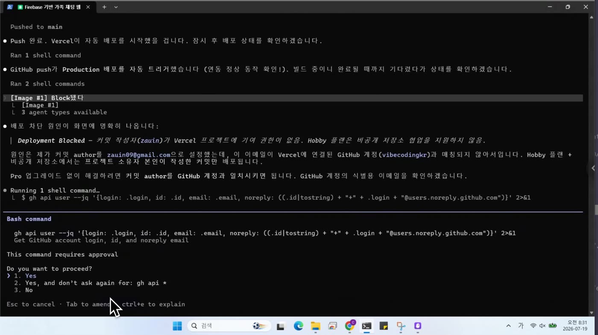Viewport: 598px width, 335px height.
Task: Click the 'Bash command' heading
Action: pos(29,219)
